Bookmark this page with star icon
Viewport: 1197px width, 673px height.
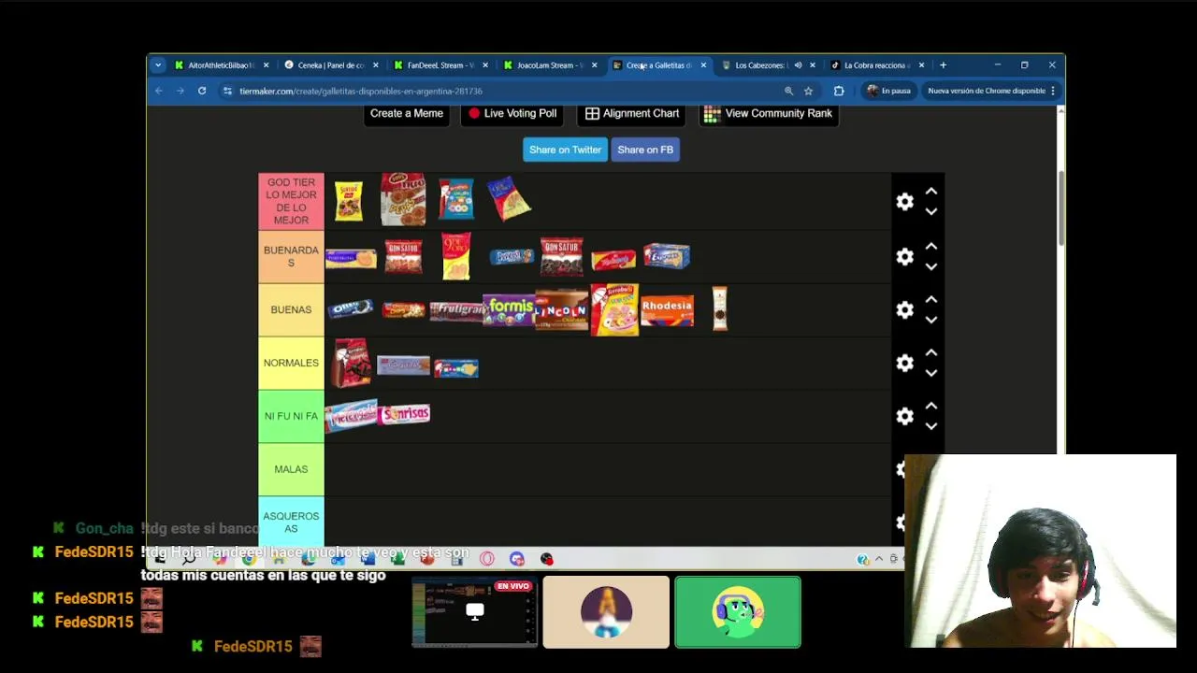point(808,91)
